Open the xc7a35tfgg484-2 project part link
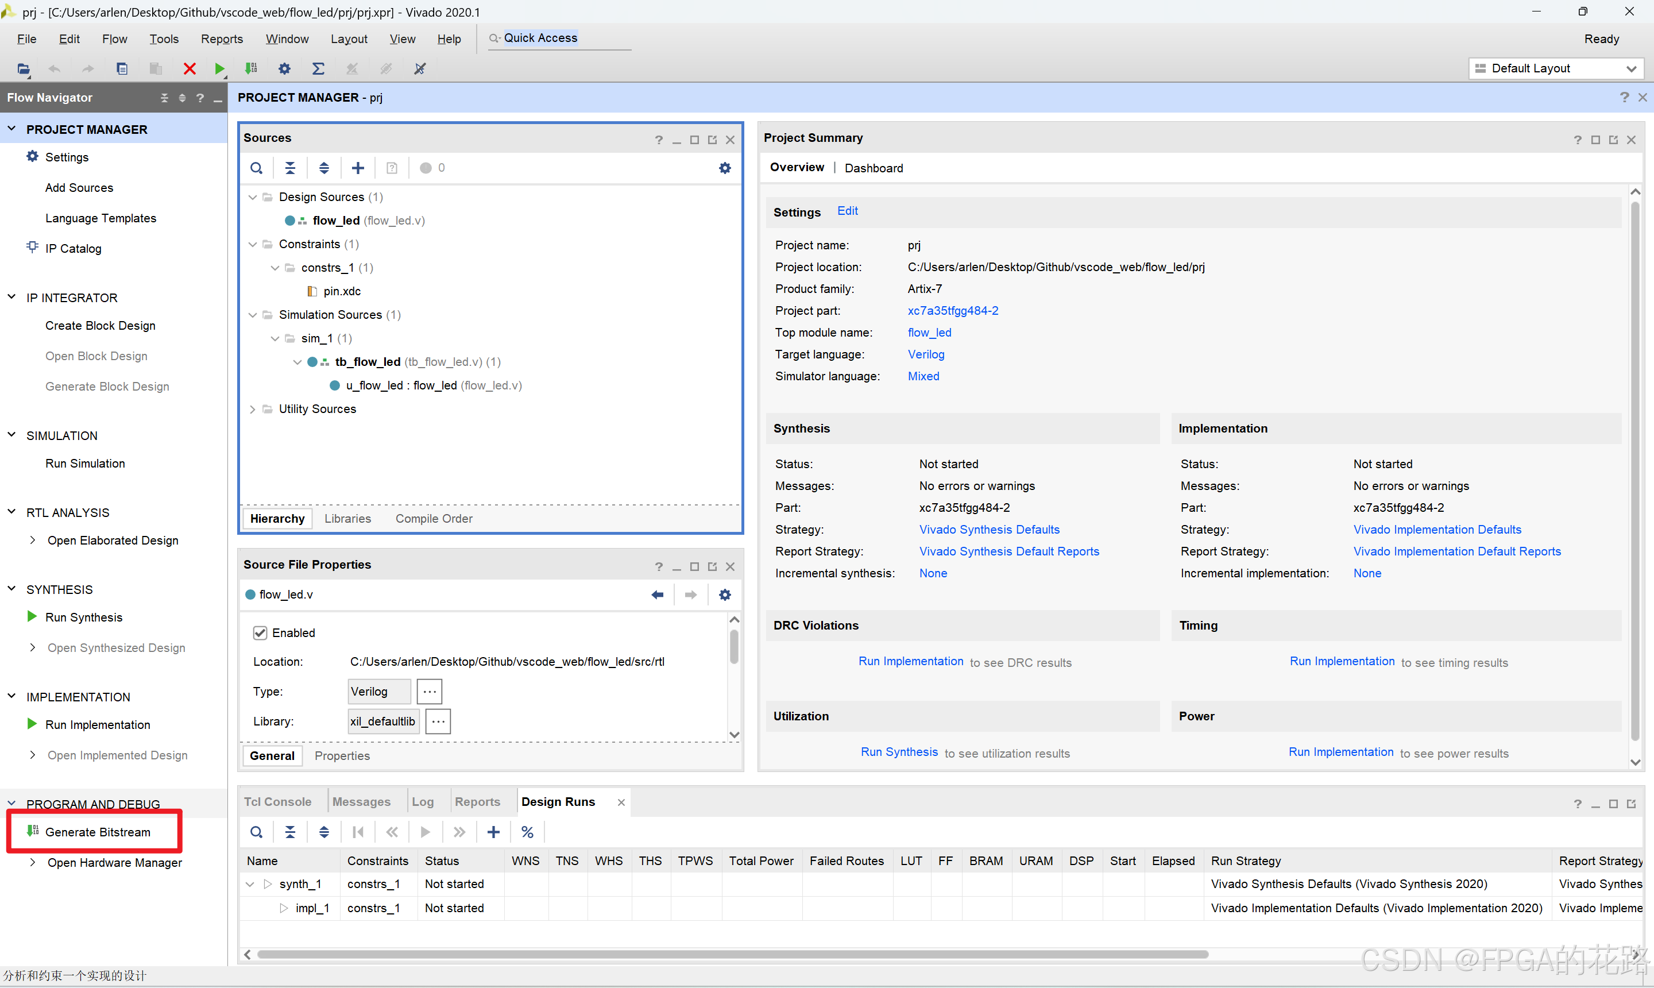 point(953,311)
